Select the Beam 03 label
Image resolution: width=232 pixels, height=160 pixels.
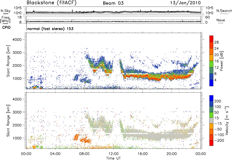point(113,3)
